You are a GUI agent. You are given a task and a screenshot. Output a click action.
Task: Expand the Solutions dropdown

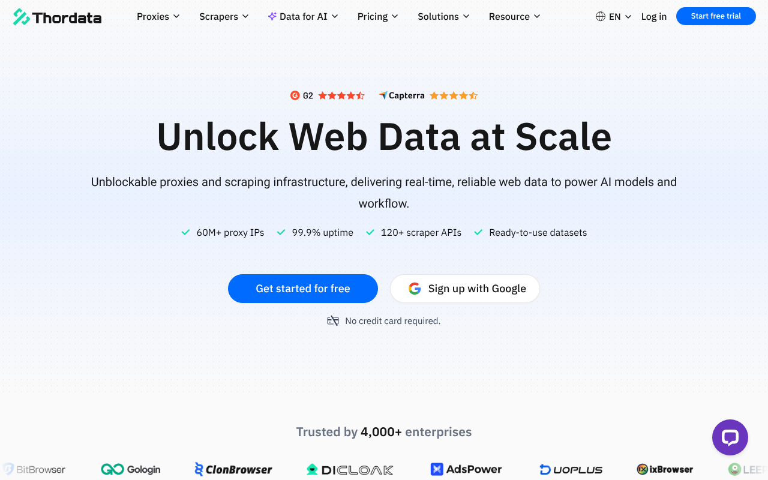click(x=443, y=16)
